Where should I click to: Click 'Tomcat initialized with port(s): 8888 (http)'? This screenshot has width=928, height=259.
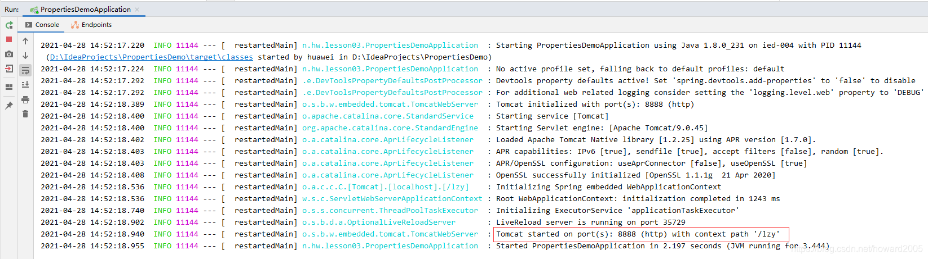[x=595, y=104]
